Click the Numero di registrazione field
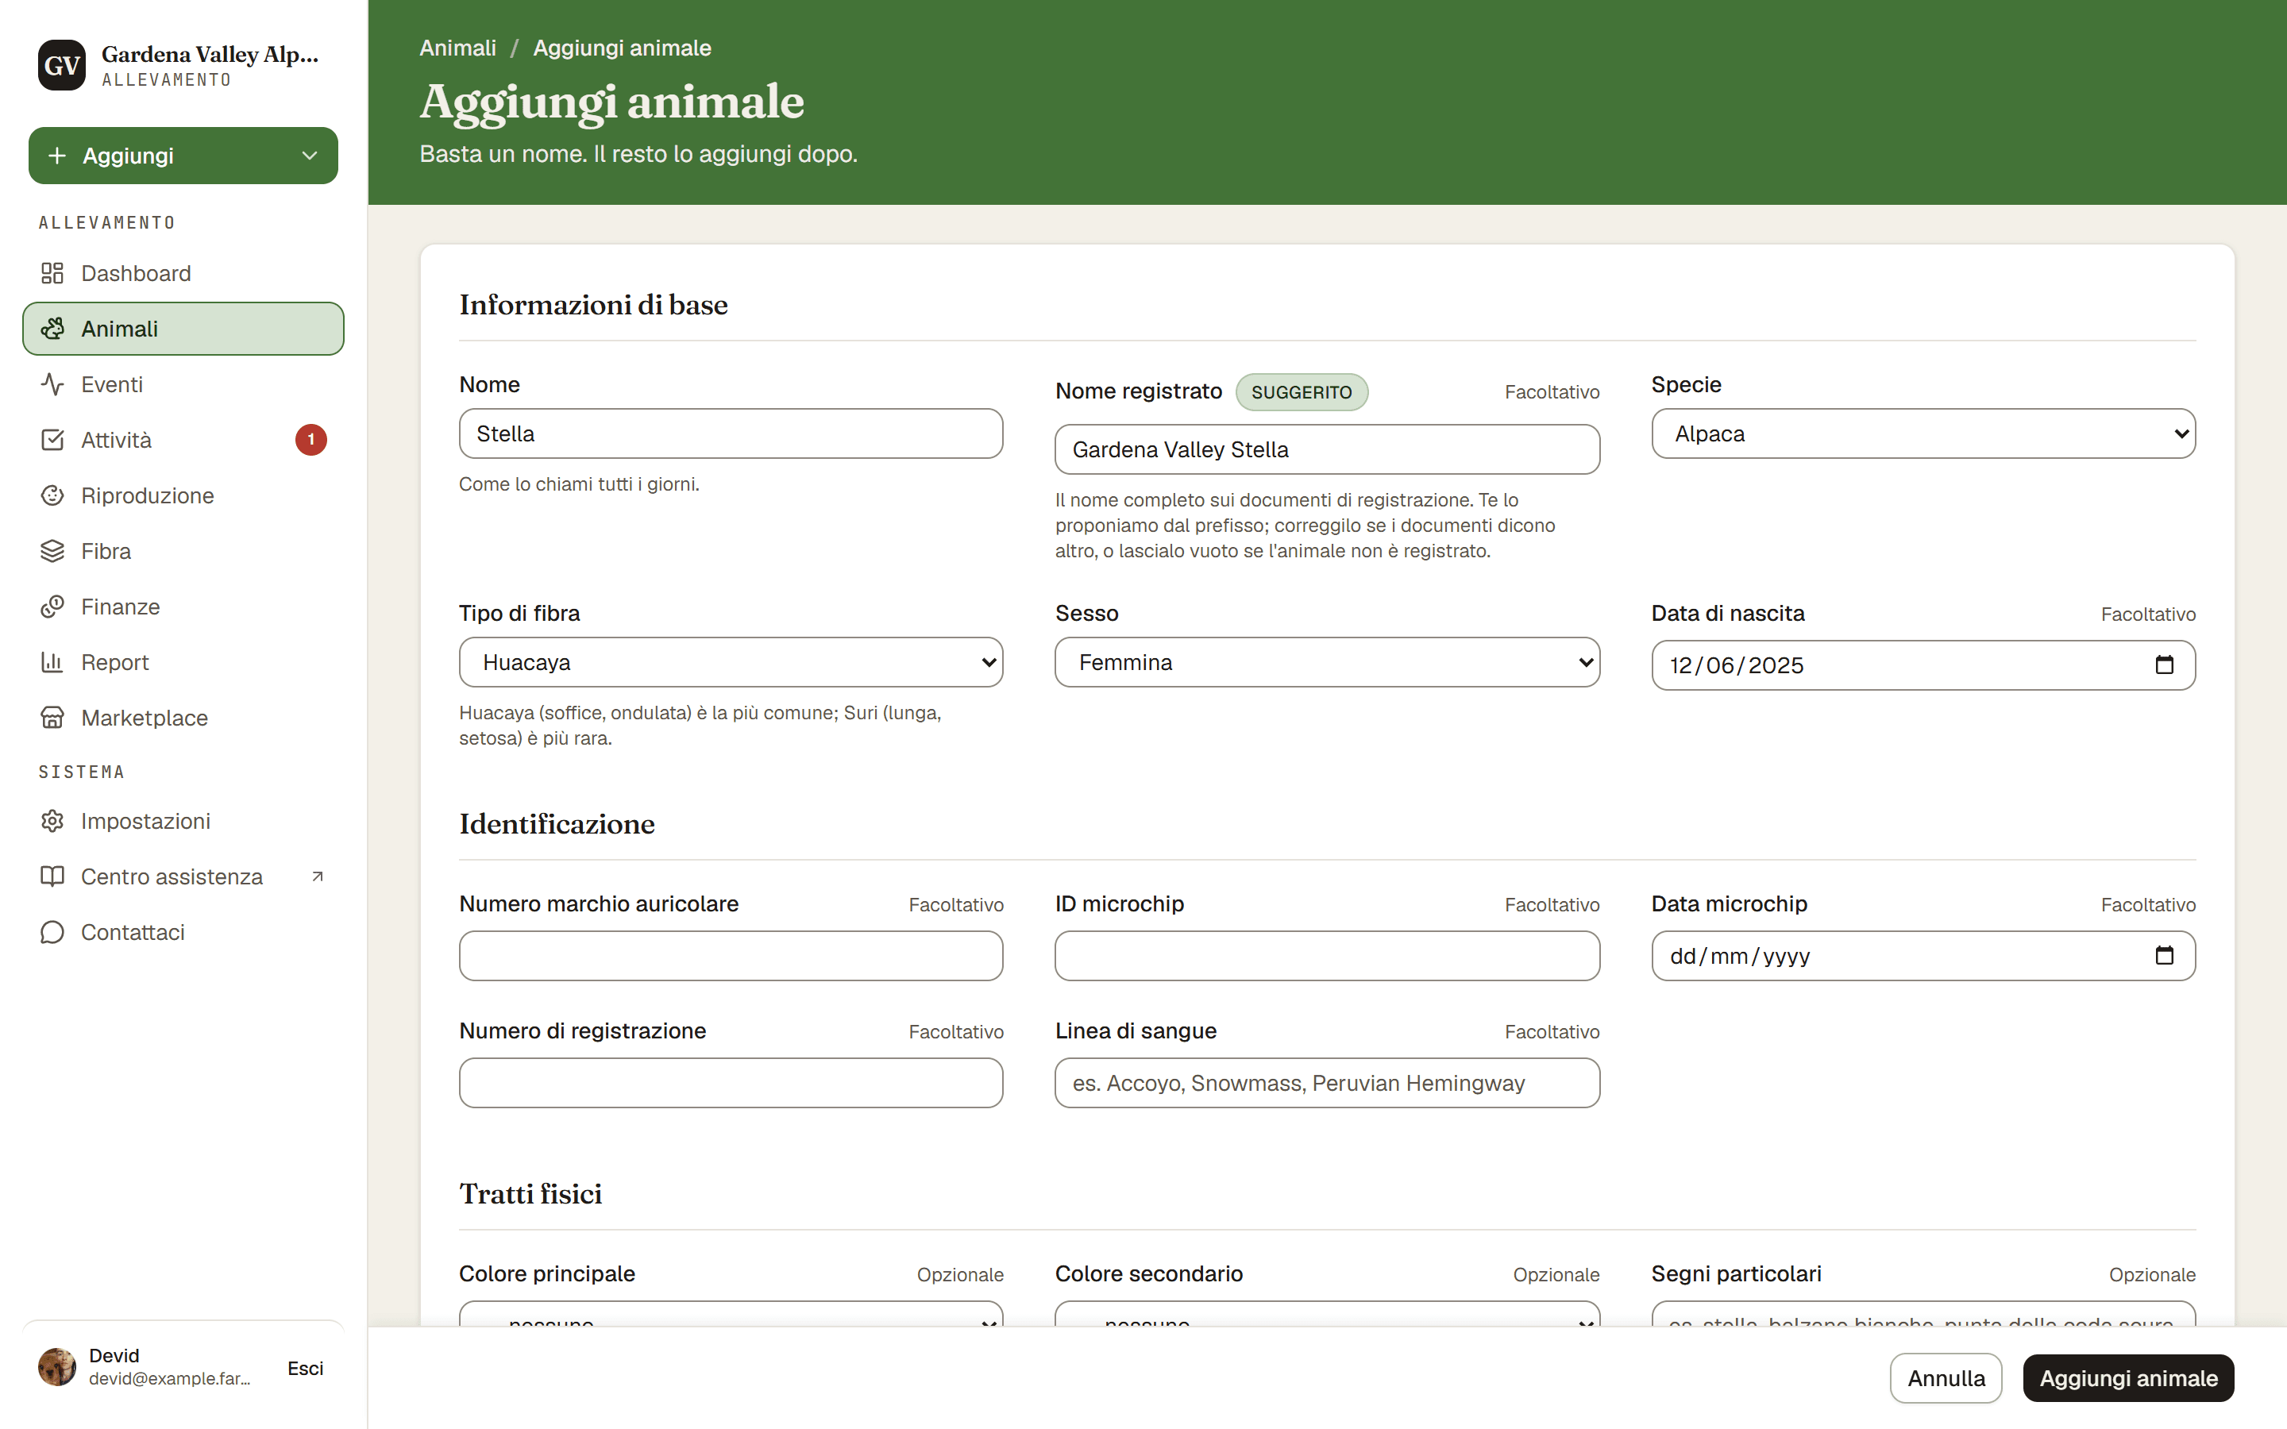 731,1083
